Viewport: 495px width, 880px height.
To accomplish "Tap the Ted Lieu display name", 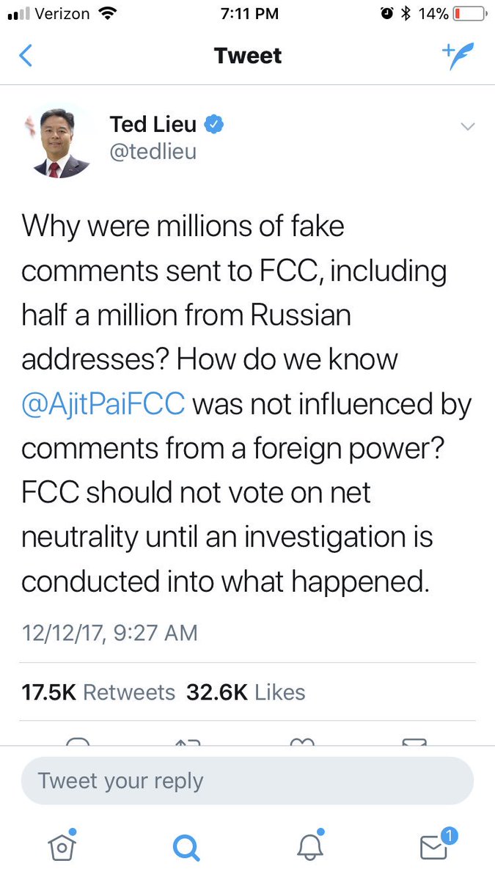I will click(x=153, y=125).
